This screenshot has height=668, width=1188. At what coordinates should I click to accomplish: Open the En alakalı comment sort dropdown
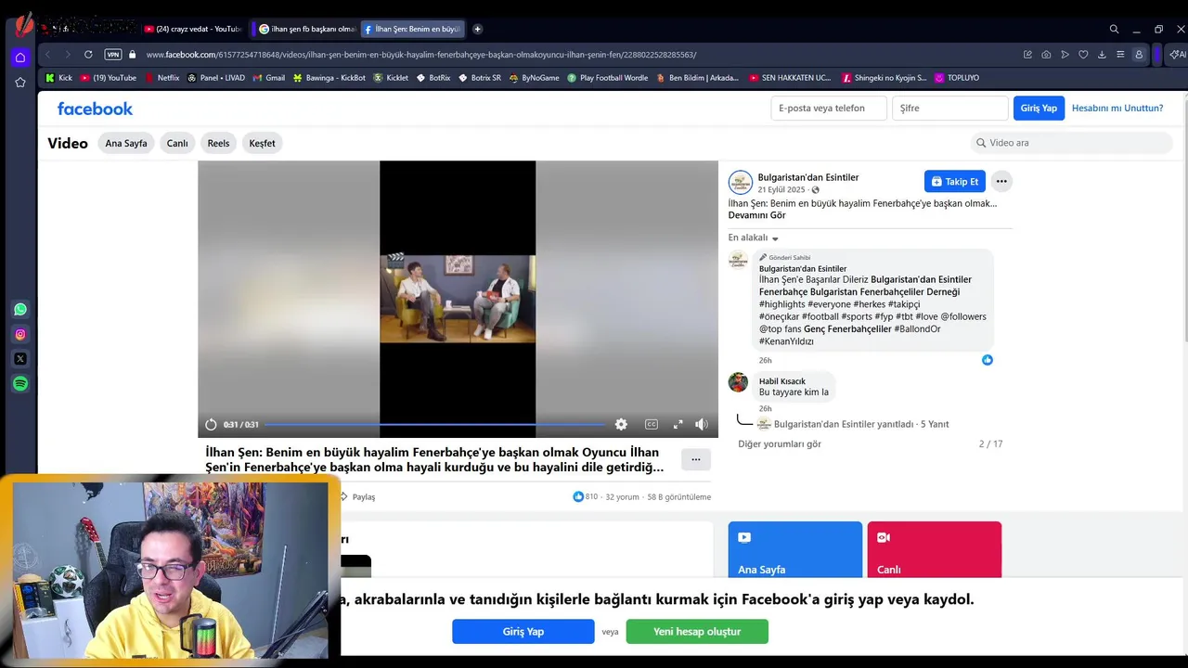pyautogui.click(x=754, y=238)
